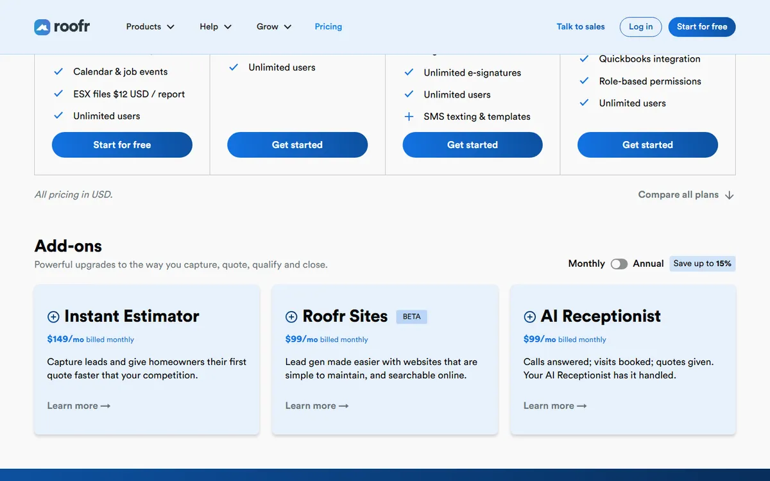770x481 pixels.
Task: Click Get started below SMS texting & templates
Action: tap(472, 145)
